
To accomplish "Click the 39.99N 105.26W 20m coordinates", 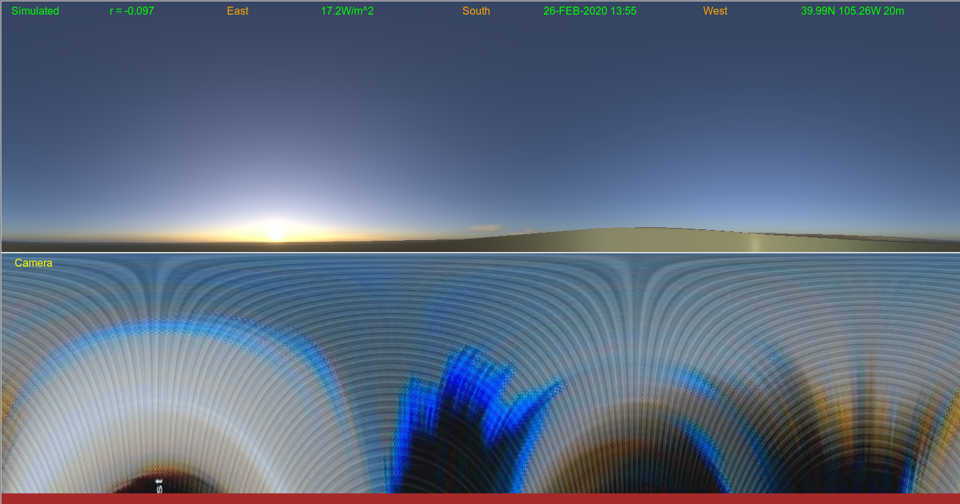I will pos(852,11).
